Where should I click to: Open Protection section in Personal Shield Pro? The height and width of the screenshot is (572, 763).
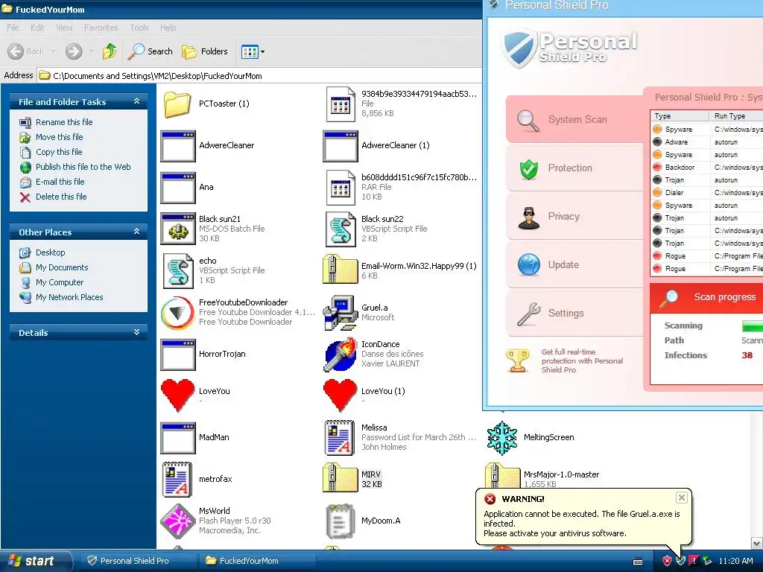click(x=574, y=168)
